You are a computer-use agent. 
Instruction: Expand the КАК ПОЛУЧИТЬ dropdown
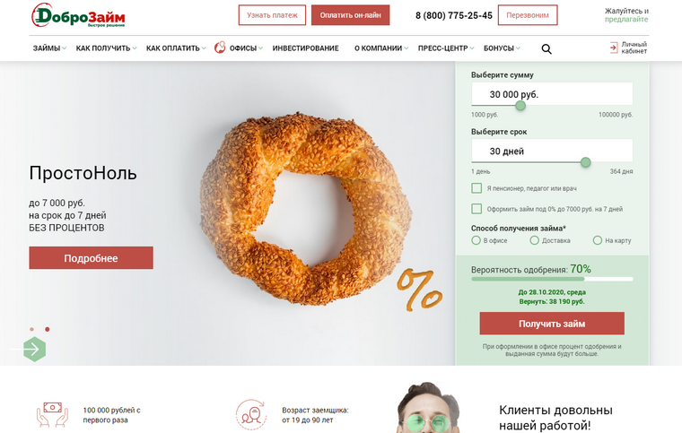pyautogui.click(x=106, y=48)
